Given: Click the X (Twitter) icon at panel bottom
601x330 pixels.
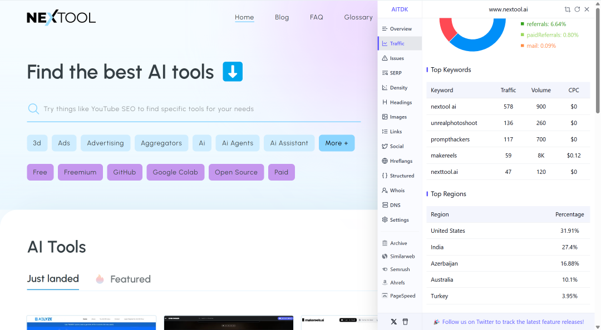Looking at the screenshot, I should (x=393, y=322).
